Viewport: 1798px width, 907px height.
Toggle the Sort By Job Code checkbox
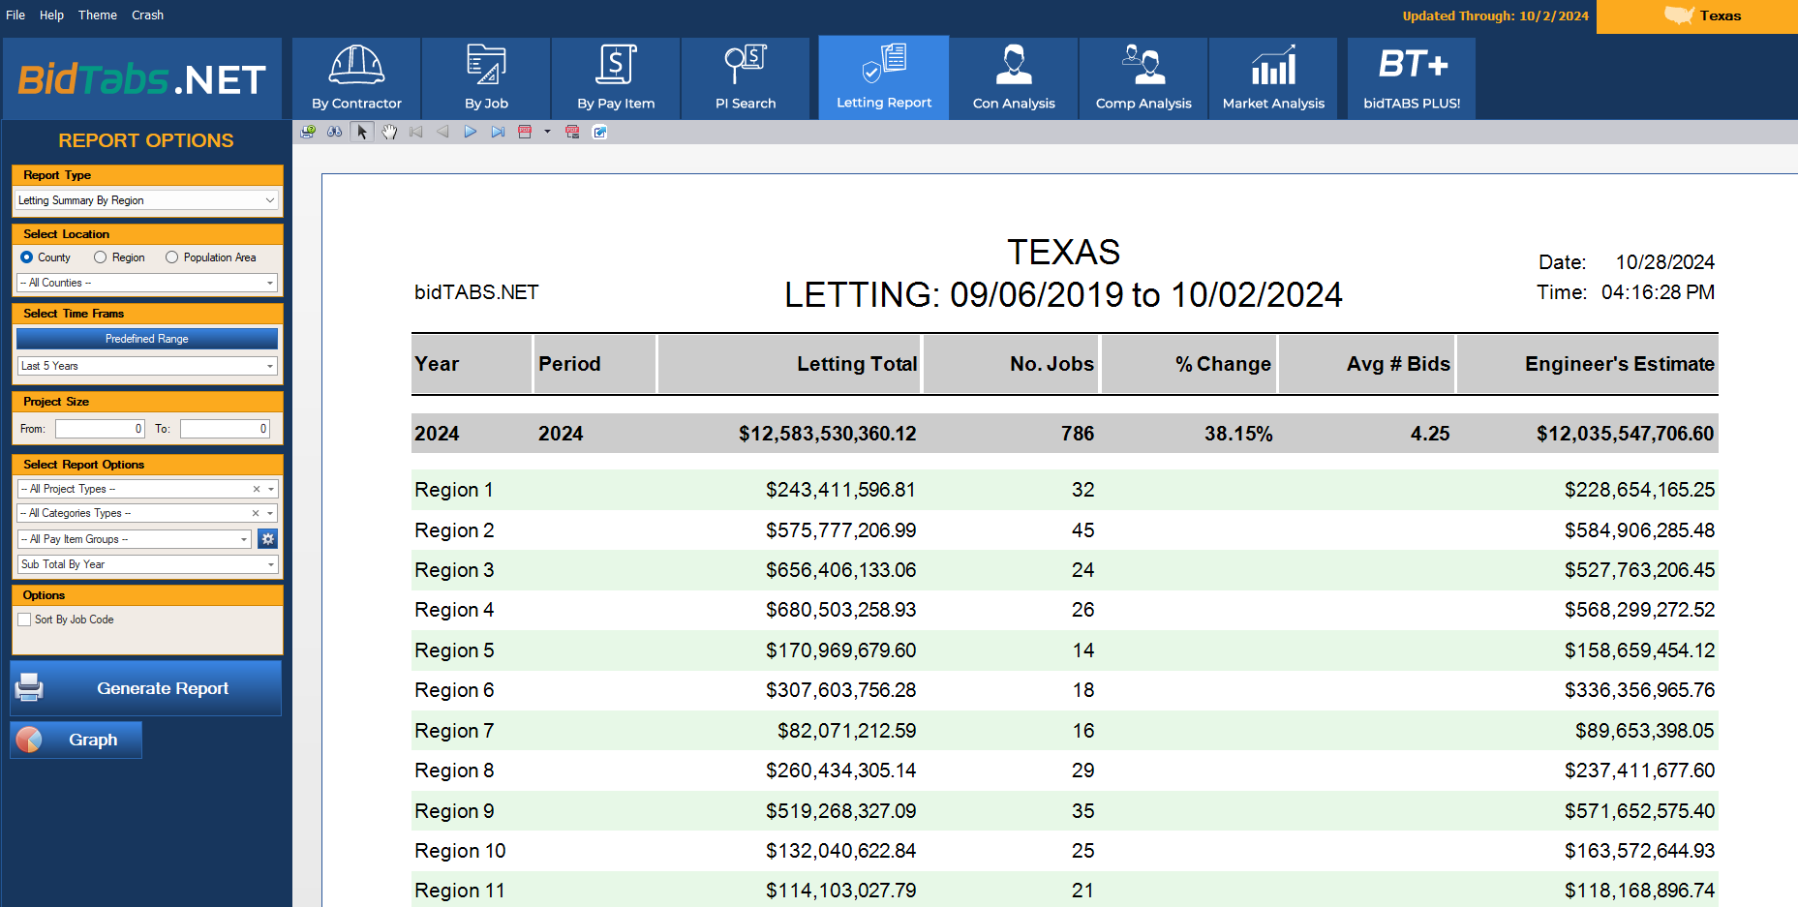tap(24, 620)
